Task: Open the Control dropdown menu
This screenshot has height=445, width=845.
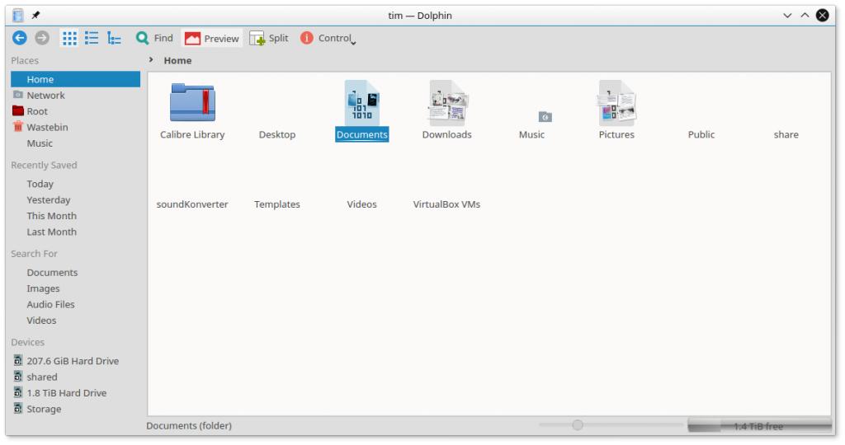Action: (328, 39)
